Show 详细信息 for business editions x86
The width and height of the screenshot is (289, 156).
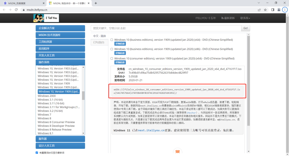coord(120,53)
